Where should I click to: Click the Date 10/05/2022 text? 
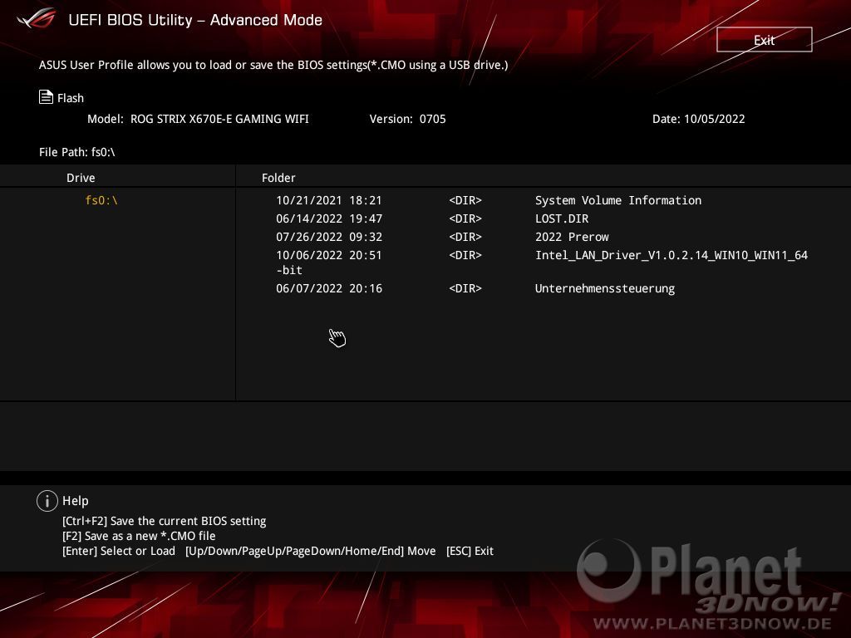click(x=698, y=119)
